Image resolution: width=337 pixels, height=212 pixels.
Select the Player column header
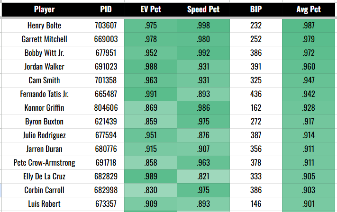tap(44, 9)
